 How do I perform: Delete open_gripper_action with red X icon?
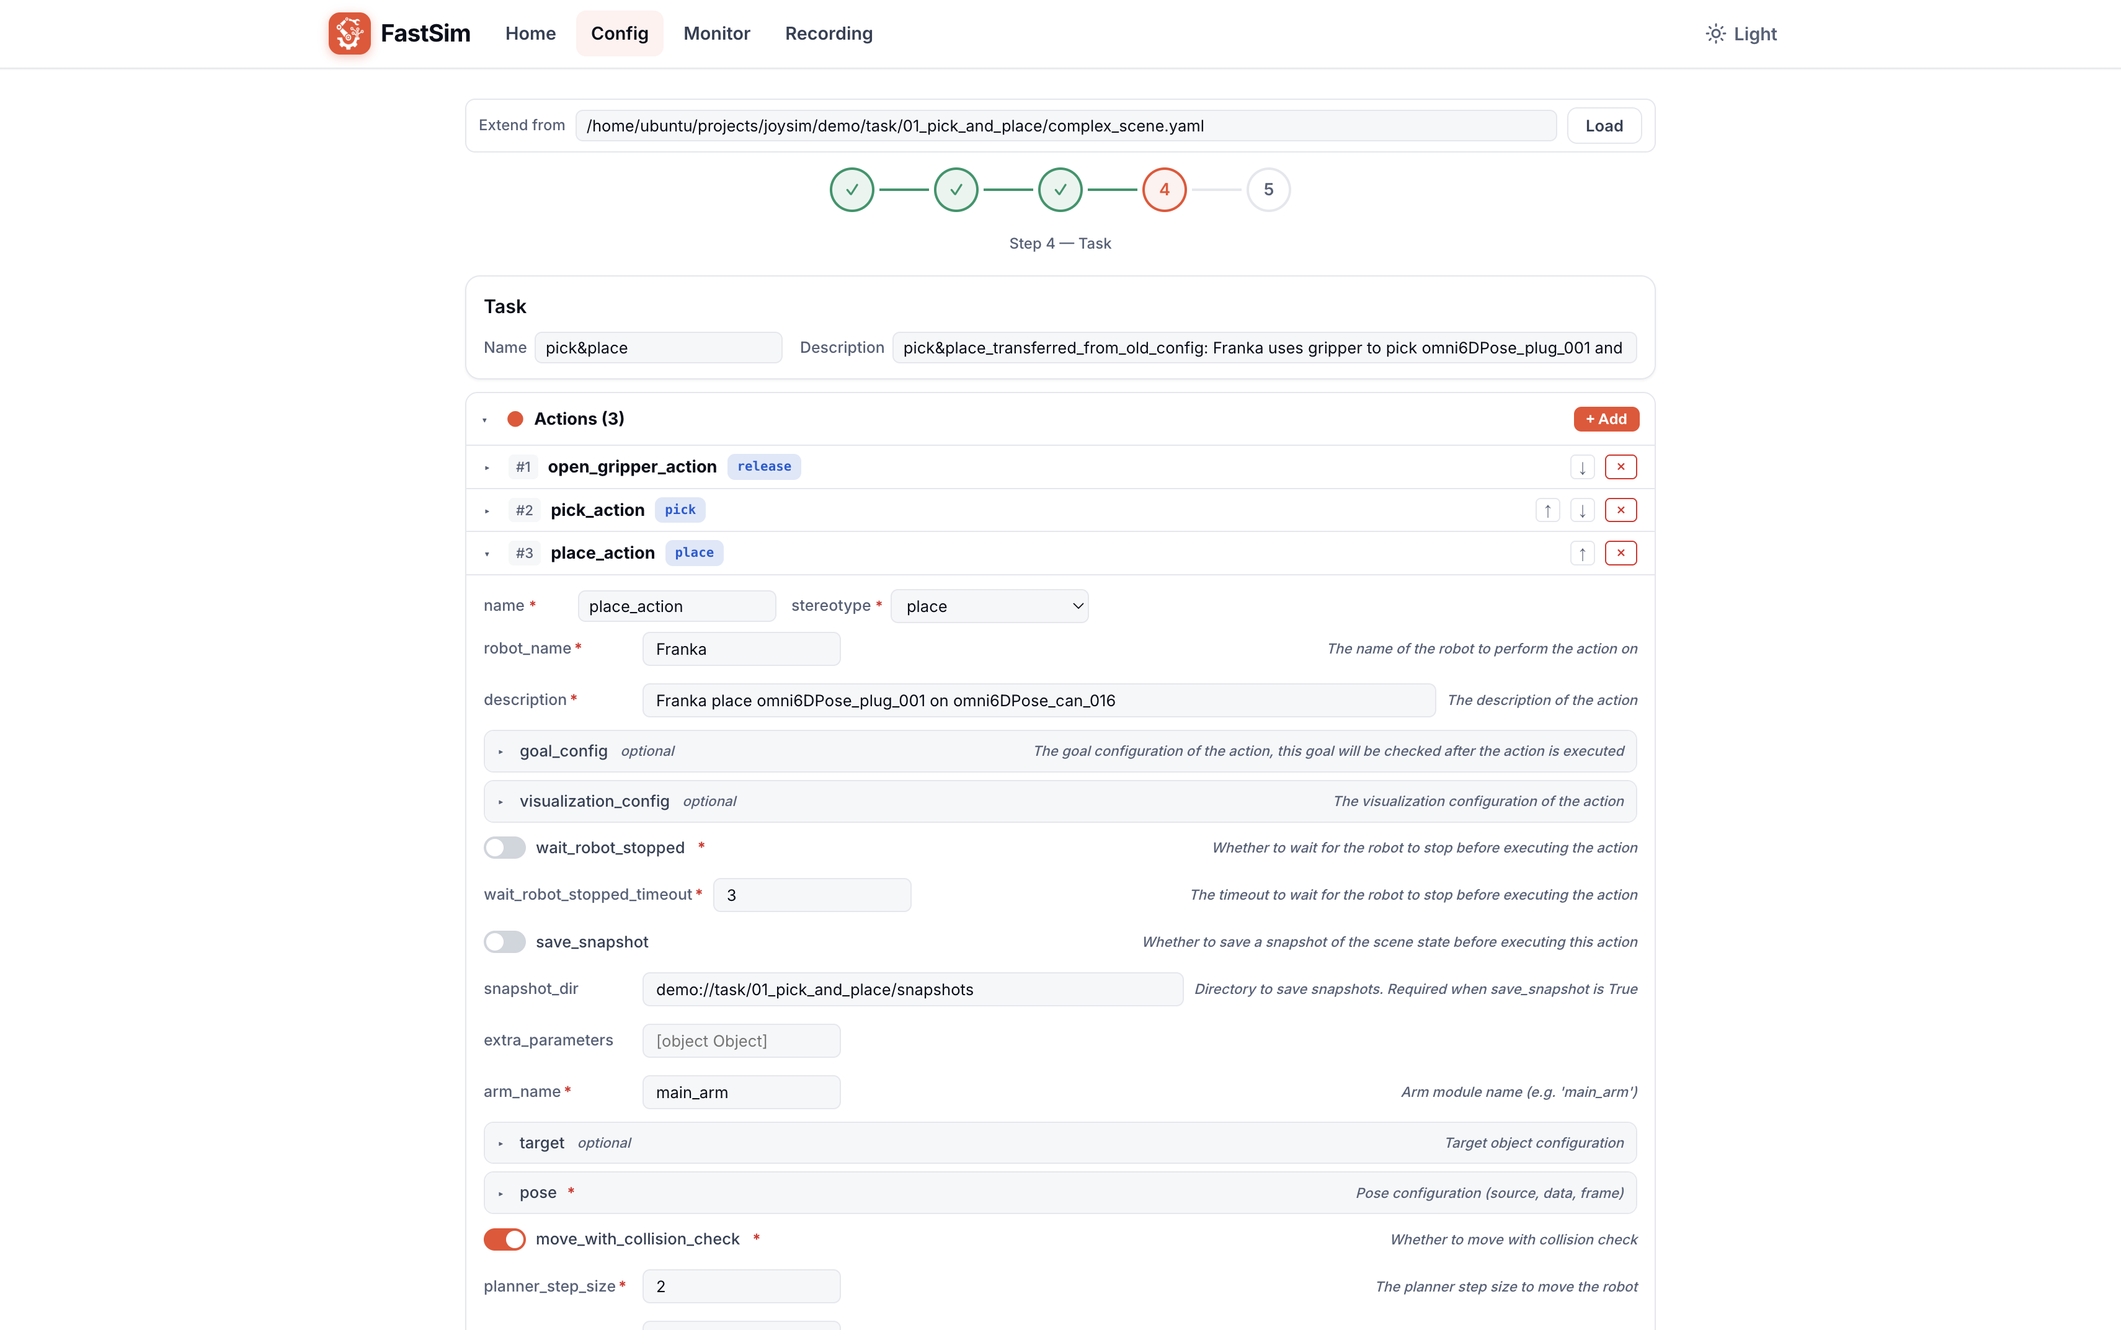tap(1621, 467)
